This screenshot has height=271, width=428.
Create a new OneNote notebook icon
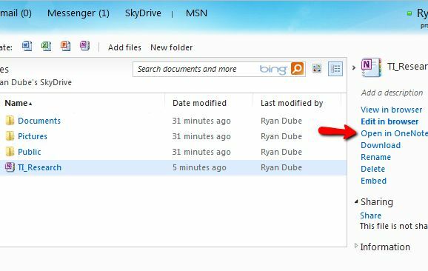84,46
